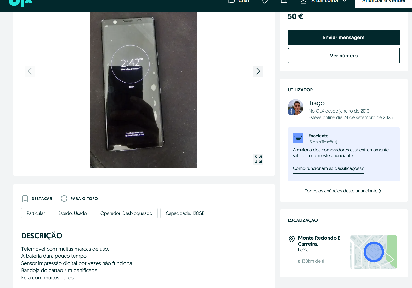Image resolution: width=412 pixels, height=288 pixels.
Task: Click 'Anunciar e Vender' button
Action: (383, 2)
